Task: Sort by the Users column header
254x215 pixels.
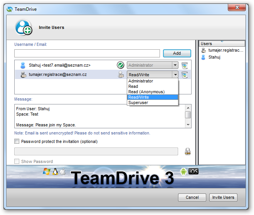Action: [222, 44]
